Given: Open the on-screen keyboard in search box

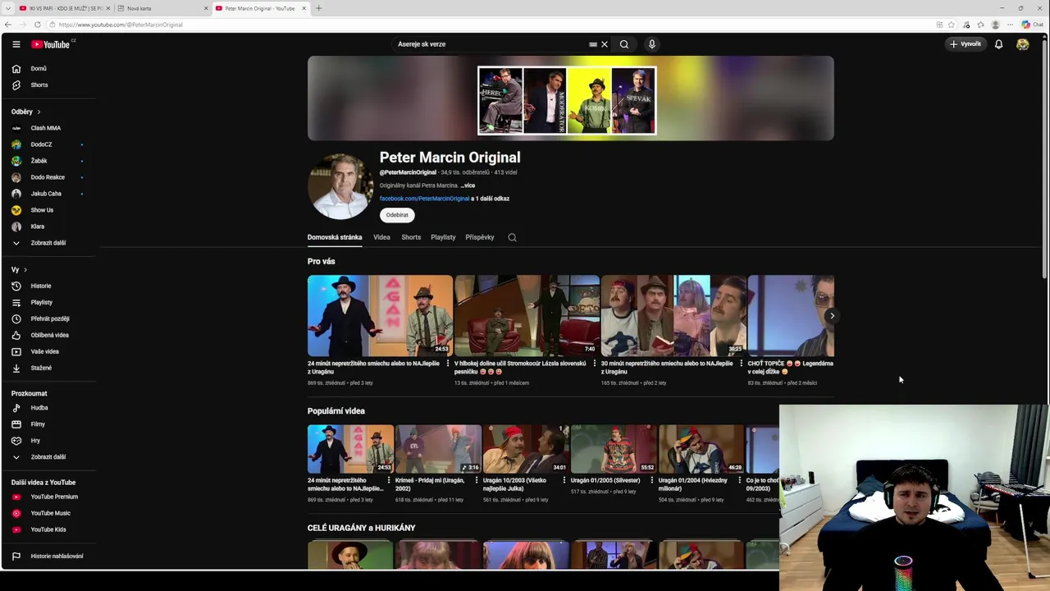Looking at the screenshot, I should [593, 44].
